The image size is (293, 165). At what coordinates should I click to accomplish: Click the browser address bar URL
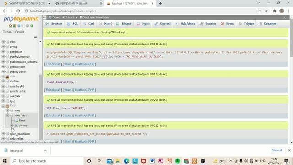[63, 11]
